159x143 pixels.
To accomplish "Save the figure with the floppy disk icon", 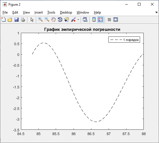I will tap(16, 19).
